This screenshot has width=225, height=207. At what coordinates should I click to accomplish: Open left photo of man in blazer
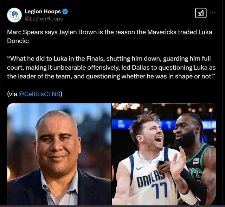pos(59,154)
